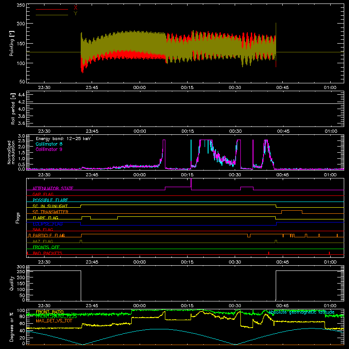The height and width of the screenshot is (349, 349).
Task: Select the MAX_DET_VS_TOT legend entry
Action: tap(54, 321)
